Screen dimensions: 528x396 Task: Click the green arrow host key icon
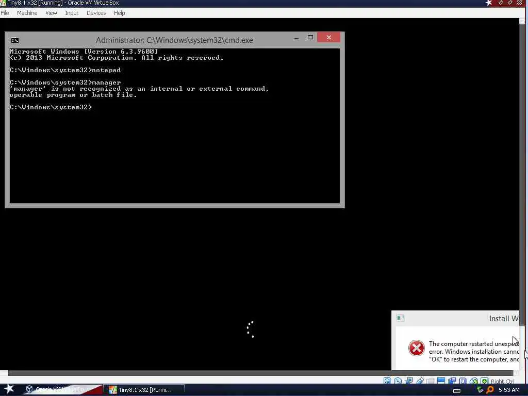tap(484, 381)
